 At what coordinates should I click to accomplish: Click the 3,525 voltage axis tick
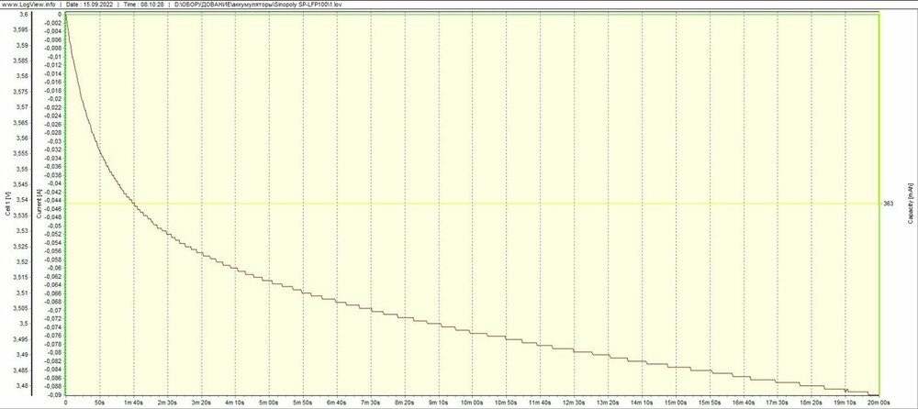pyautogui.click(x=21, y=247)
